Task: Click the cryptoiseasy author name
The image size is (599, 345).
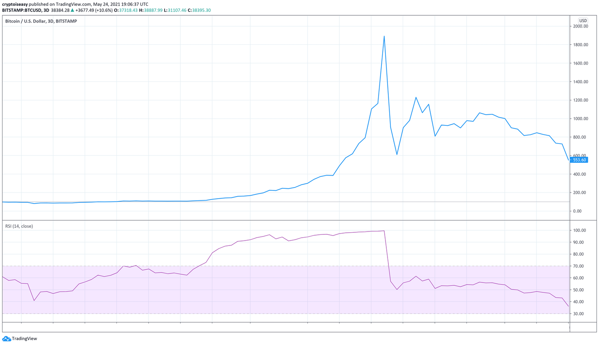Action: coord(16,4)
